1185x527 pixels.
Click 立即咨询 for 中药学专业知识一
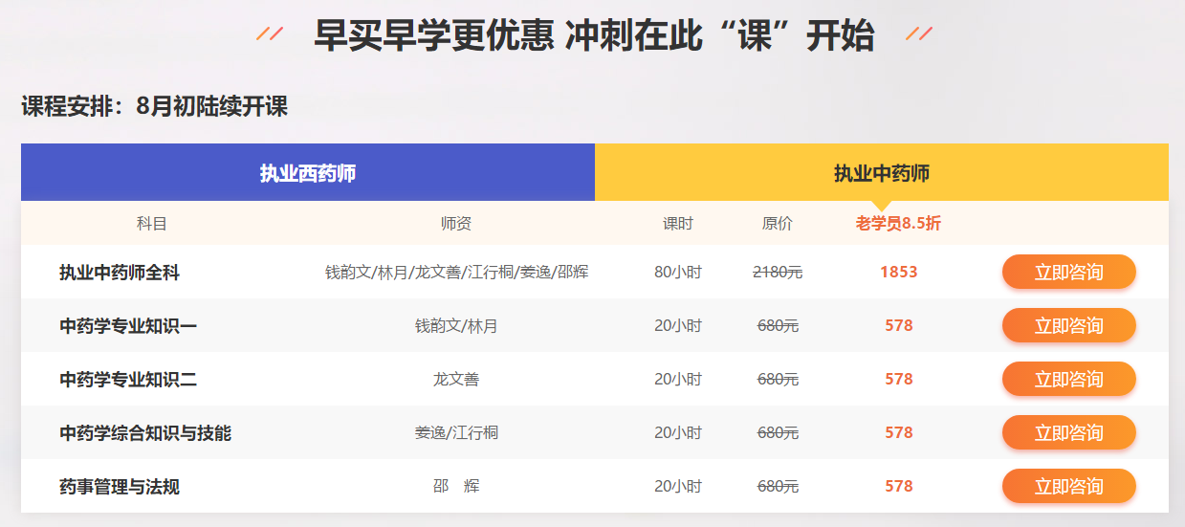click(1068, 326)
